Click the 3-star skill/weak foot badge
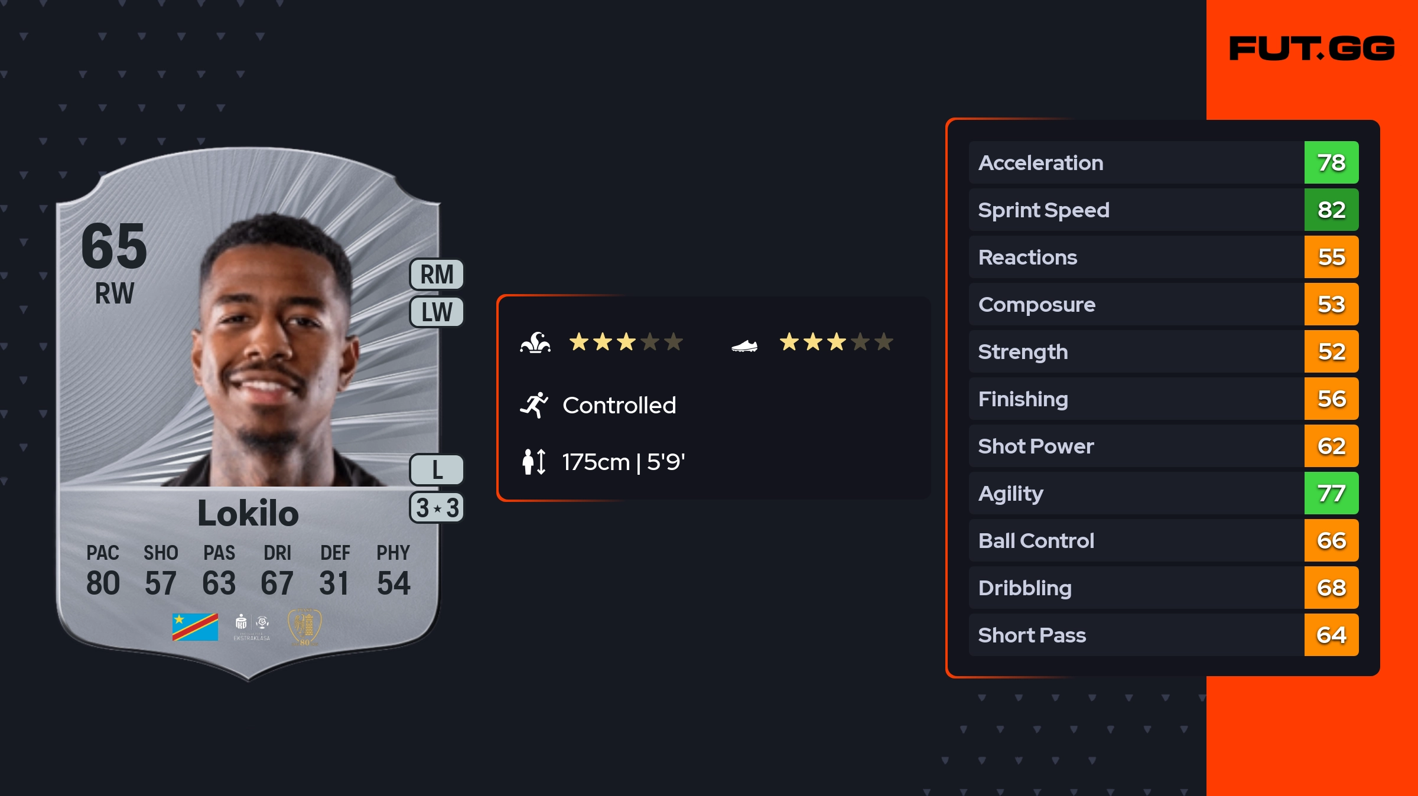Screen dimensions: 1418x796 tap(437, 508)
